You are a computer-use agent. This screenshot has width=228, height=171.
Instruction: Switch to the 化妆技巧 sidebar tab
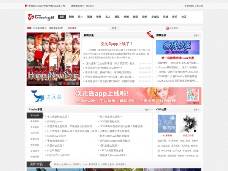35,133
